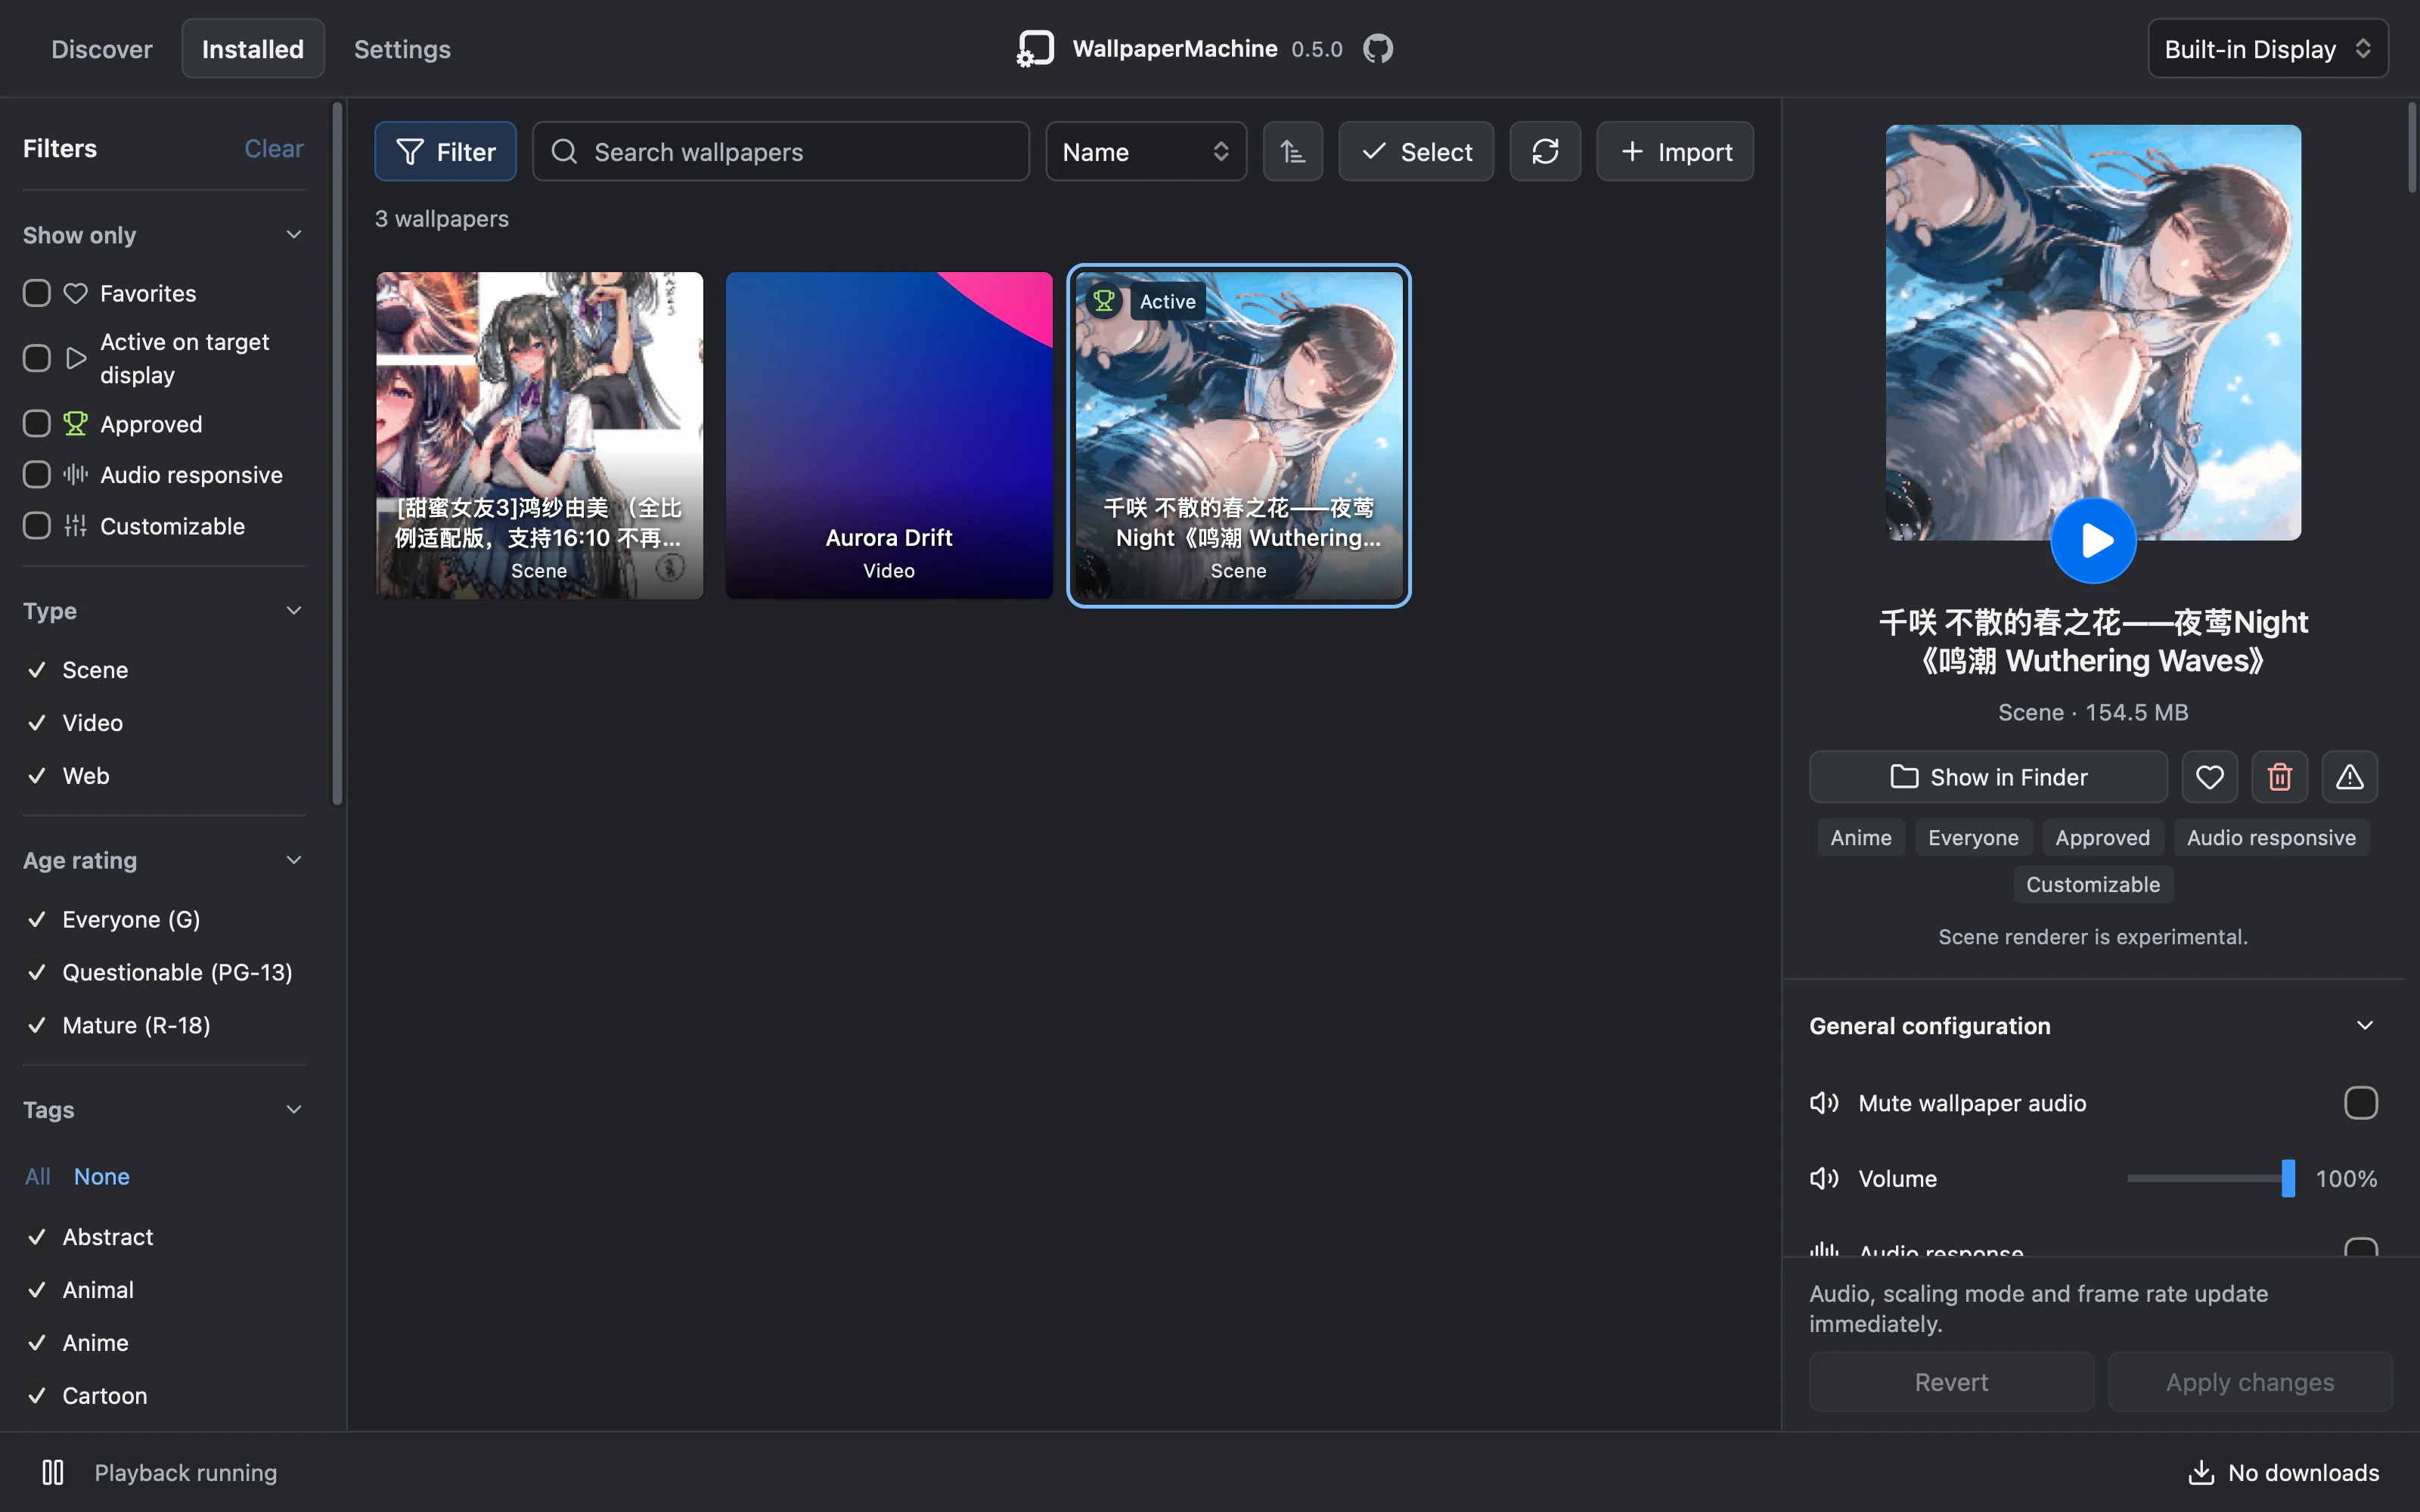
Task: Toggle the Filter panel button
Action: point(446,151)
